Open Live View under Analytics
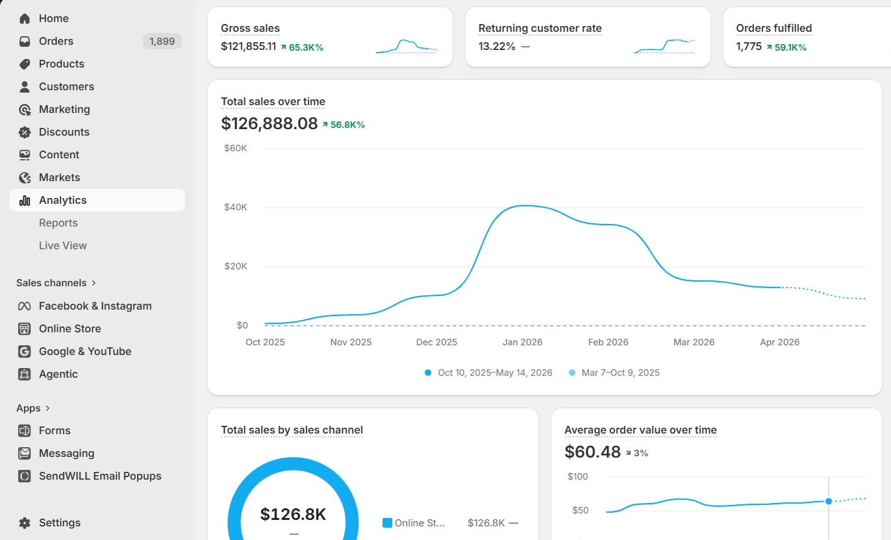This screenshot has height=540, width=891. point(63,245)
